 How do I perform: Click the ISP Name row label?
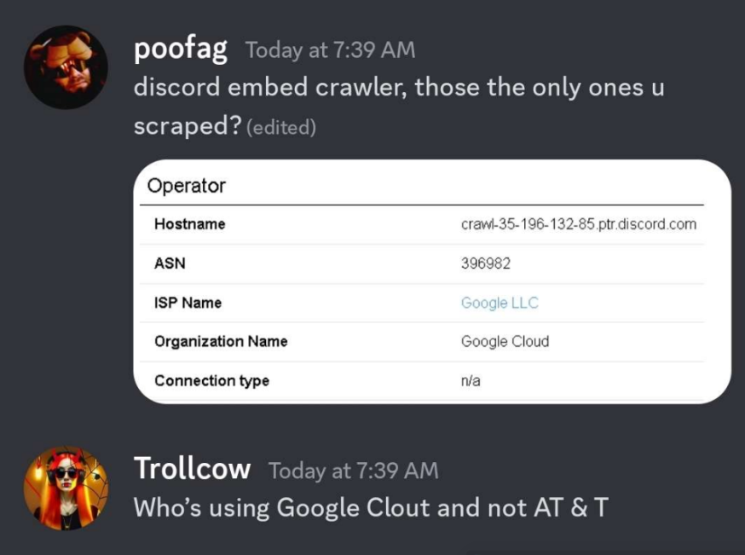click(x=188, y=303)
